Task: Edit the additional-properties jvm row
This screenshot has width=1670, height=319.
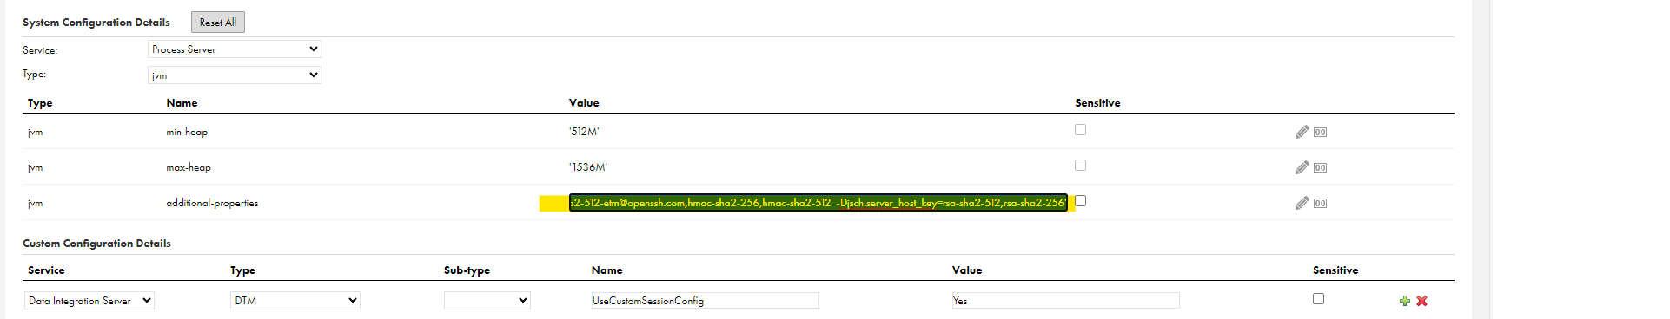Action: click(x=1302, y=203)
